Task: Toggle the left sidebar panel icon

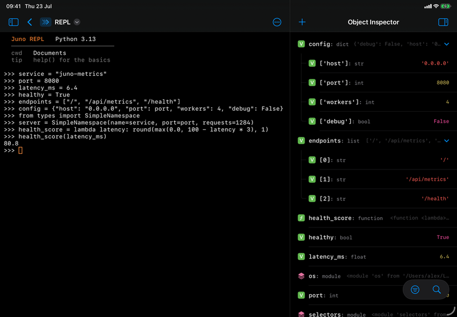Action: (13, 22)
